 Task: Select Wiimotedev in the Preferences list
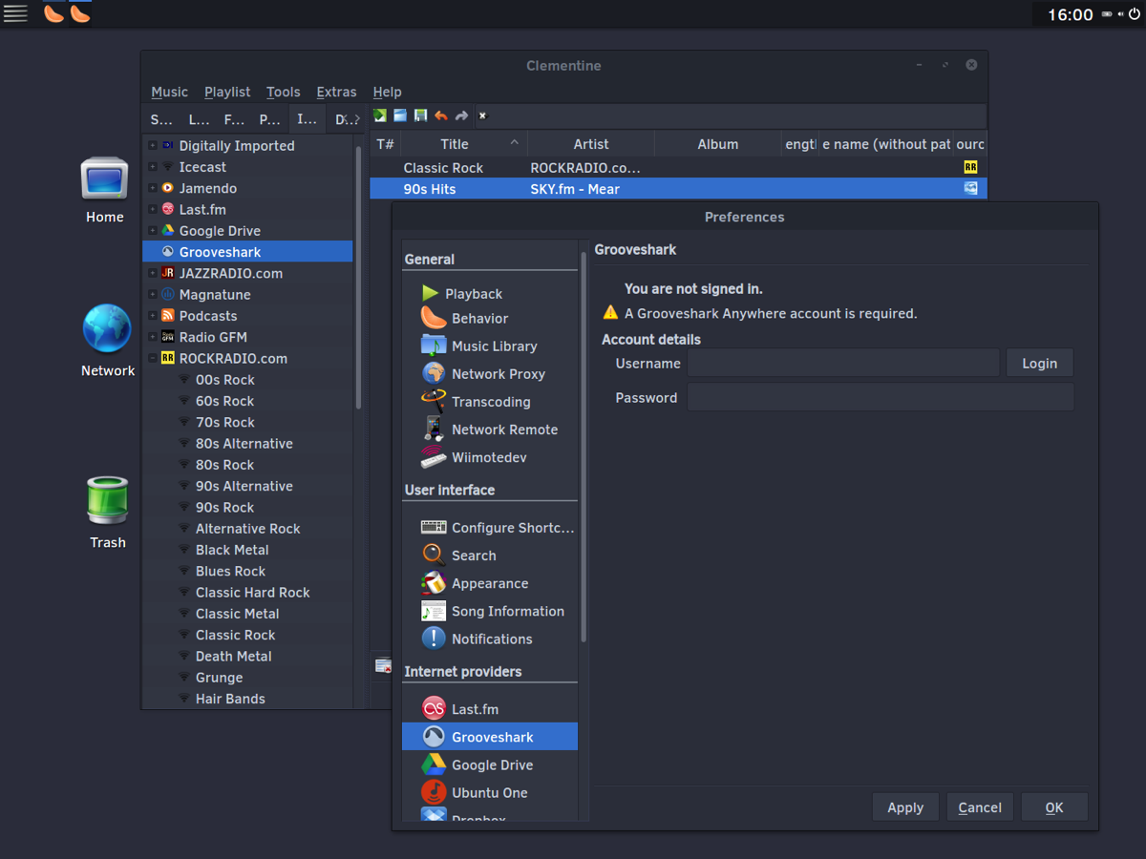click(x=474, y=457)
